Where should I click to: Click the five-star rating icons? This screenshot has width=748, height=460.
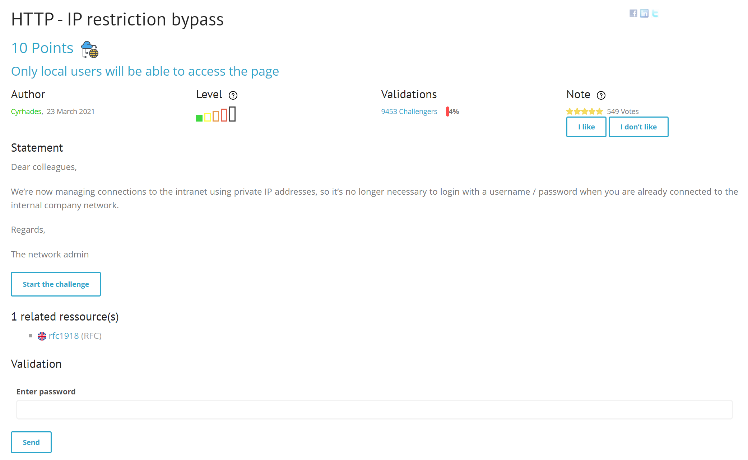584,112
